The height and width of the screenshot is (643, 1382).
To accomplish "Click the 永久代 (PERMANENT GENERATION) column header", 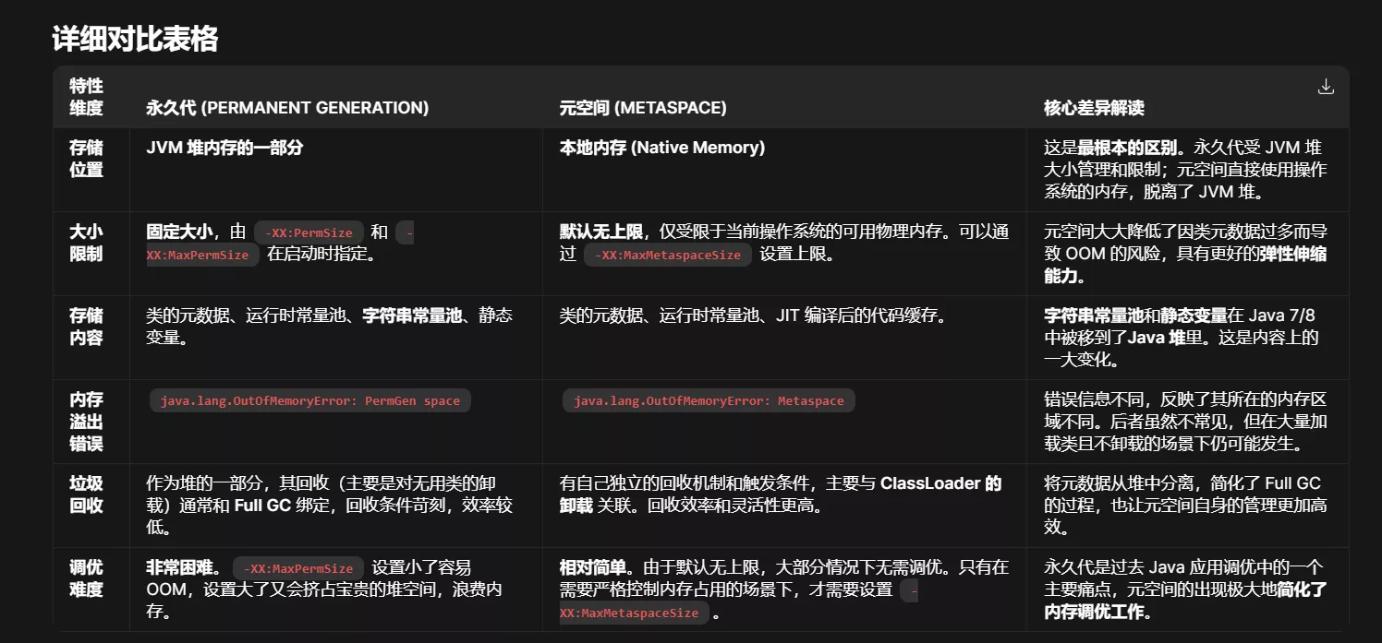I will pos(287,108).
